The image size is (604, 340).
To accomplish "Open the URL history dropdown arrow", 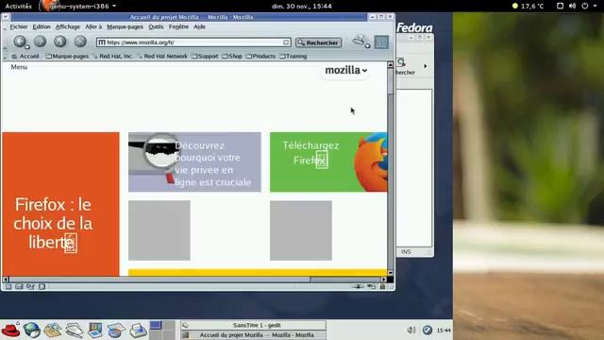I will (286, 42).
